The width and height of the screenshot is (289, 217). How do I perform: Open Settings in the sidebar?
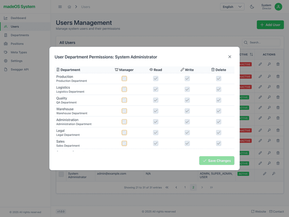coord(25,61)
